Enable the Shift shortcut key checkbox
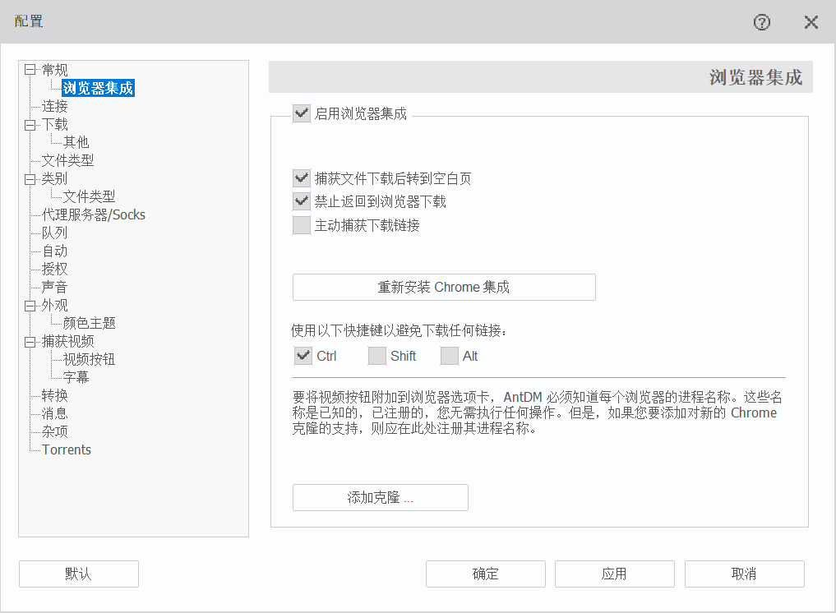The height and width of the screenshot is (613, 836). pos(377,356)
